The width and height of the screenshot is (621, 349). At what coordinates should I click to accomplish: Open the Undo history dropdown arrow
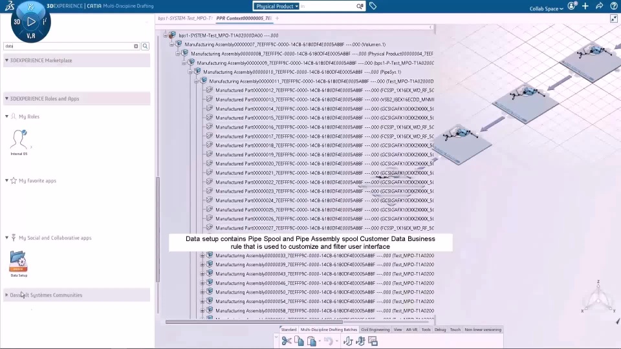click(336, 341)
